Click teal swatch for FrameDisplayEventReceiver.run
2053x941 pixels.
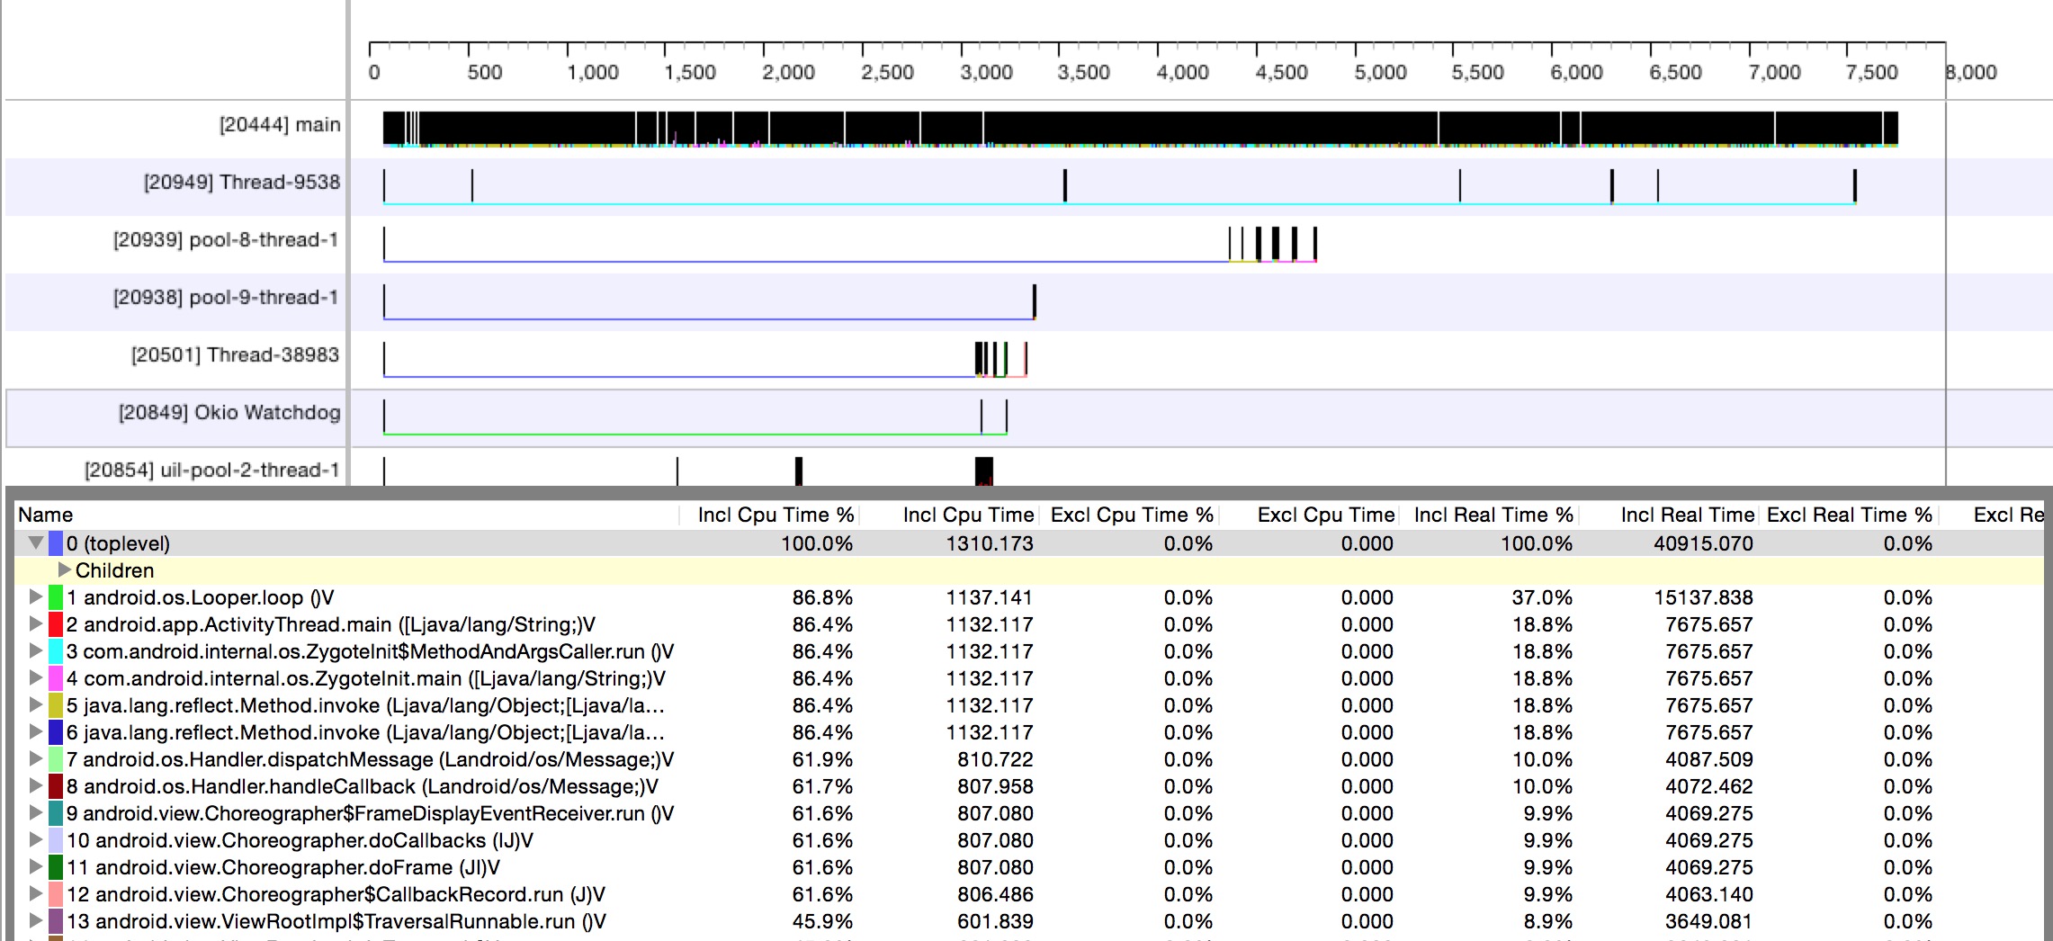56,813
